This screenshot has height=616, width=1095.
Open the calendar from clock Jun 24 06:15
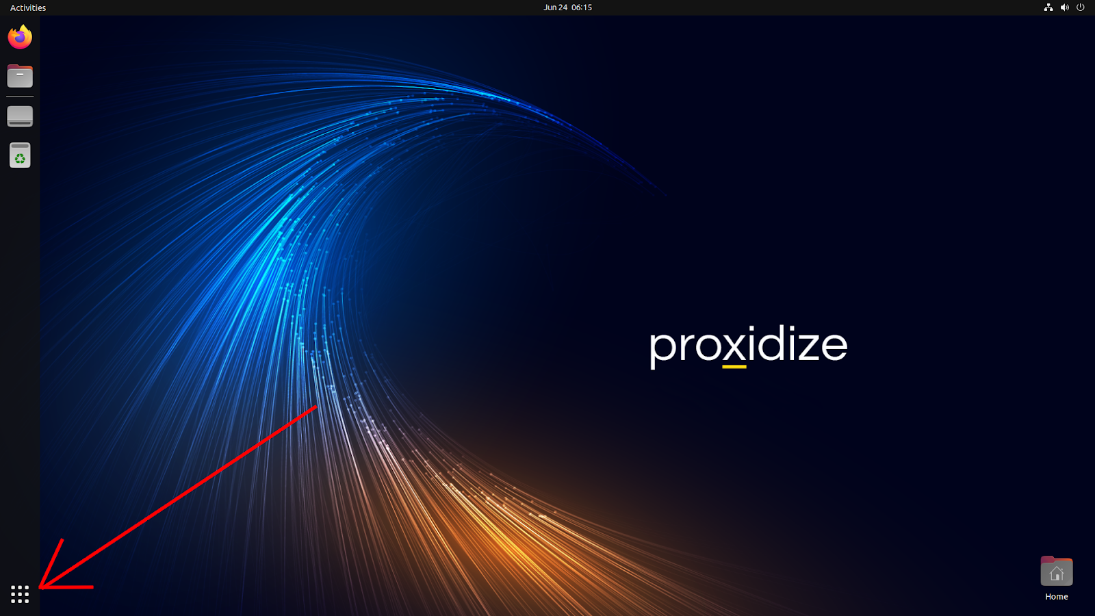[x=568, y=8]
